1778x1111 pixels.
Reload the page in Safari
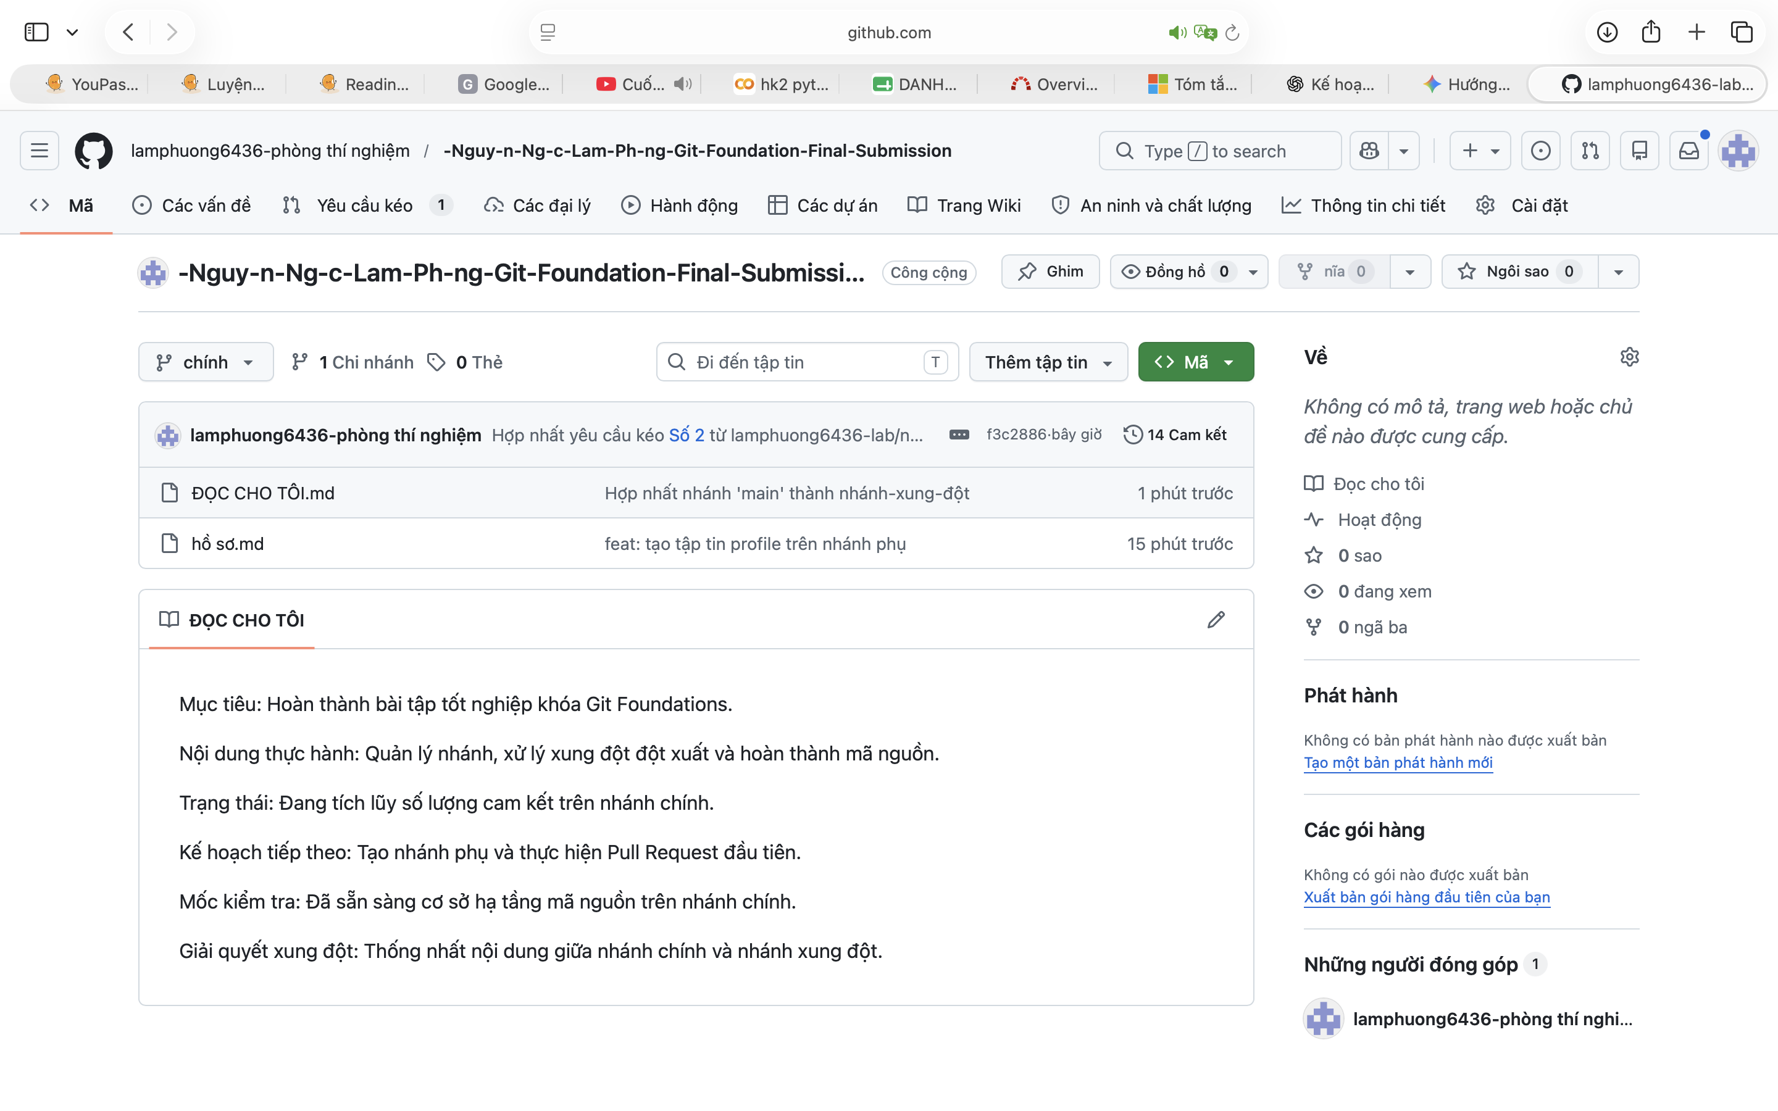(x=1232, y=32)
